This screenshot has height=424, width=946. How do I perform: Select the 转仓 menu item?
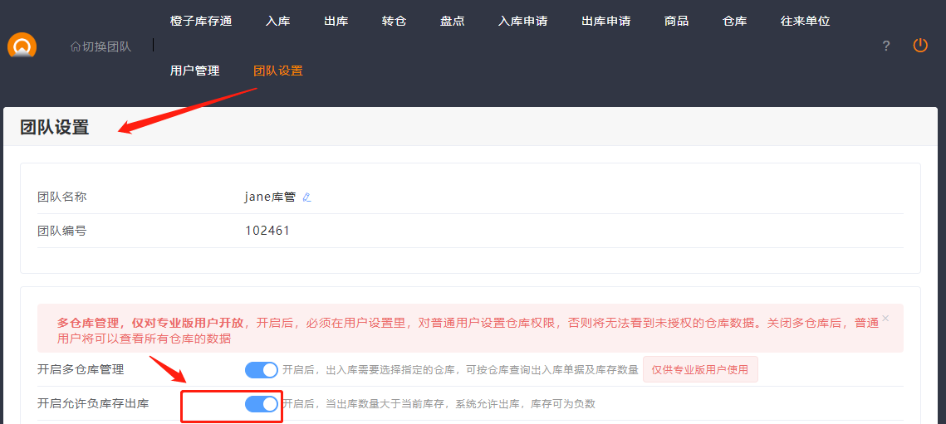pos(395,22)
